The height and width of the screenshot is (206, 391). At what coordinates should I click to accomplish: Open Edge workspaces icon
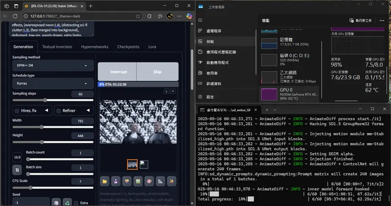[x=7, y=6]
